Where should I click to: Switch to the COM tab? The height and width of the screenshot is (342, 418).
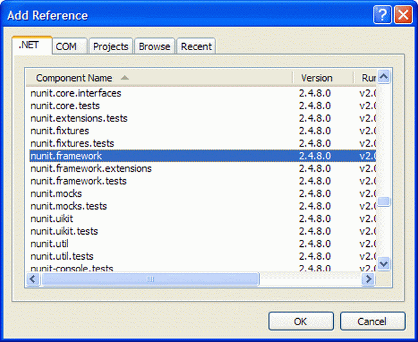(66, 46)
